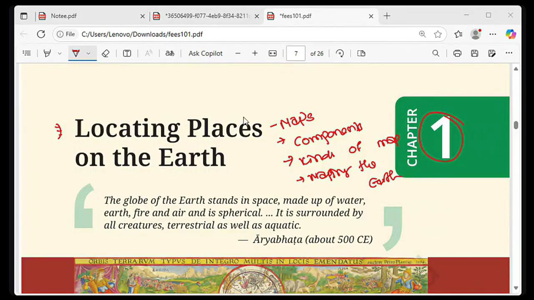Image resolution: width=534 pixels, height=300 pixels.
Task: Close the Notee.pdf tab
Action: (142, 16)
